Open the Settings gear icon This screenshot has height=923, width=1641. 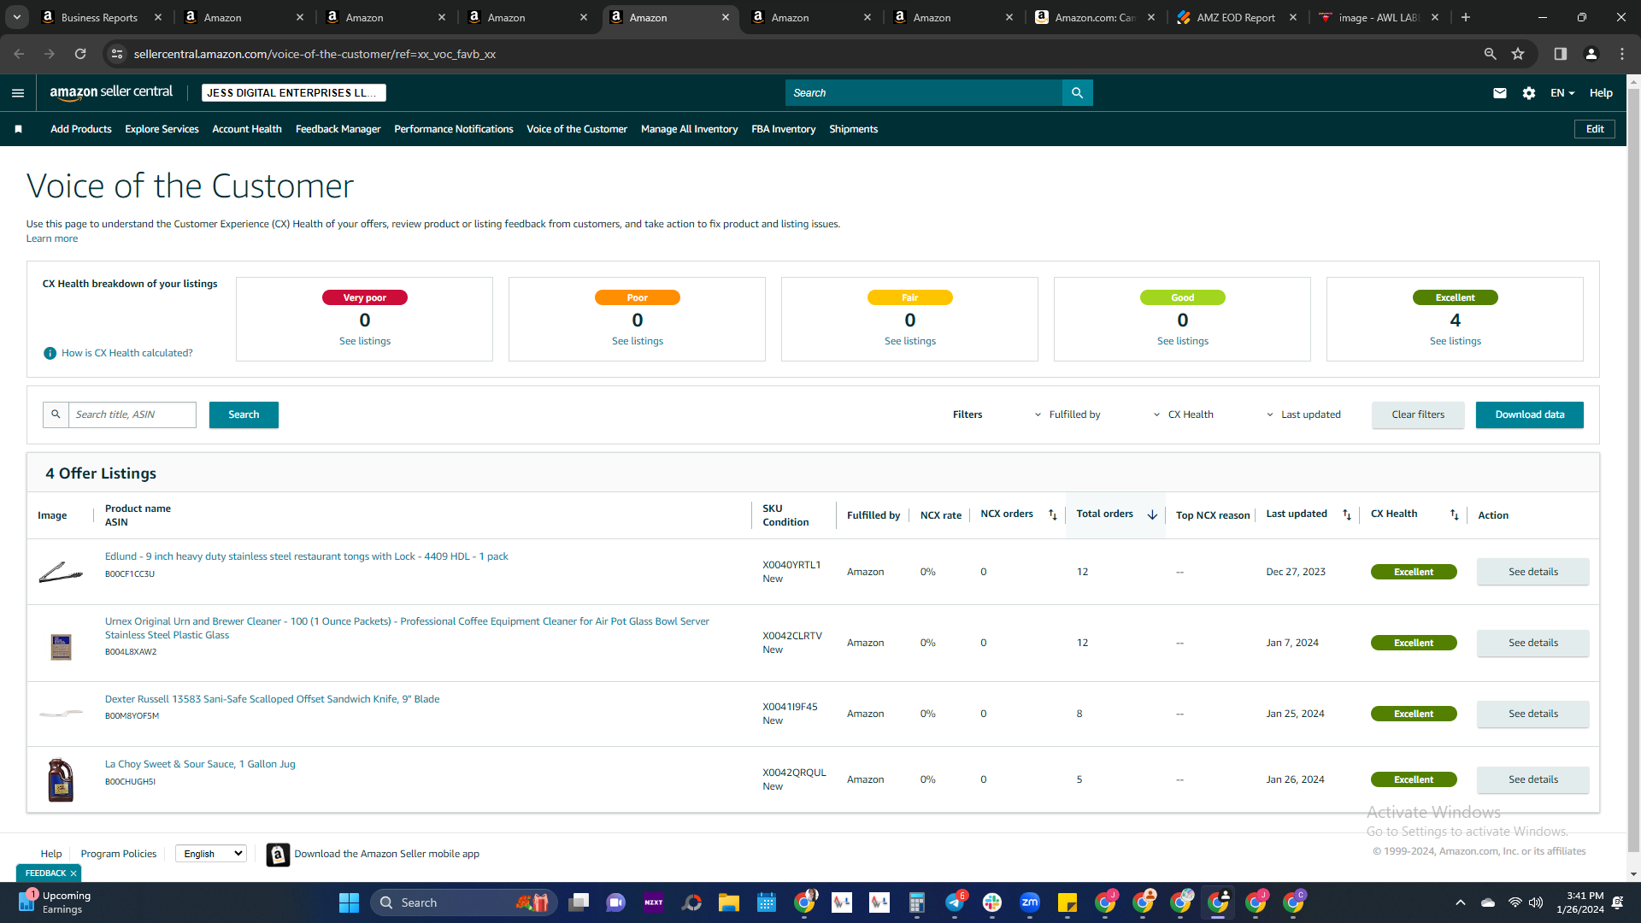[1529, 93]
